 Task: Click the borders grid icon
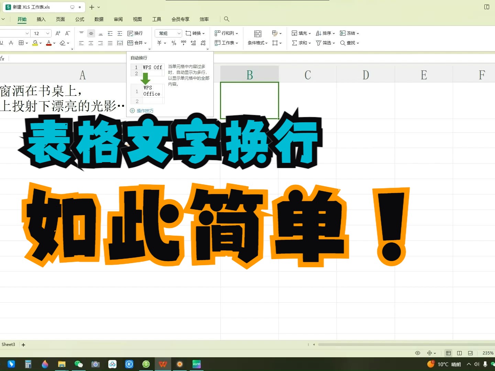pyautogui.click(x=21, y=43)
